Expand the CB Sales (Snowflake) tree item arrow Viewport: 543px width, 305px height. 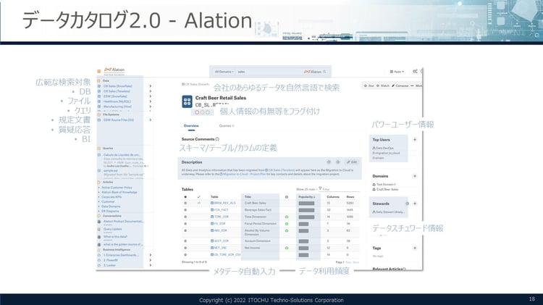[150, 85]
